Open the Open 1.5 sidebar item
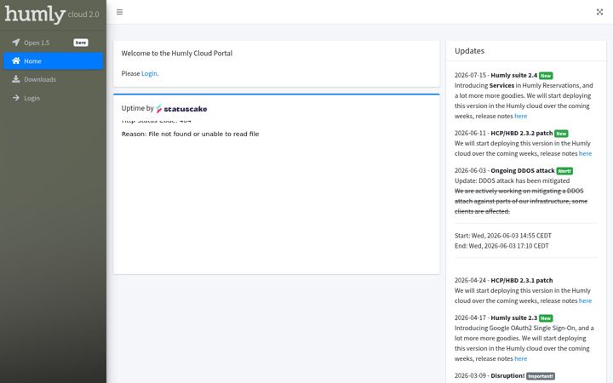Image resolution: width=613 pixels, height=383 pixels. pos(53,43)
